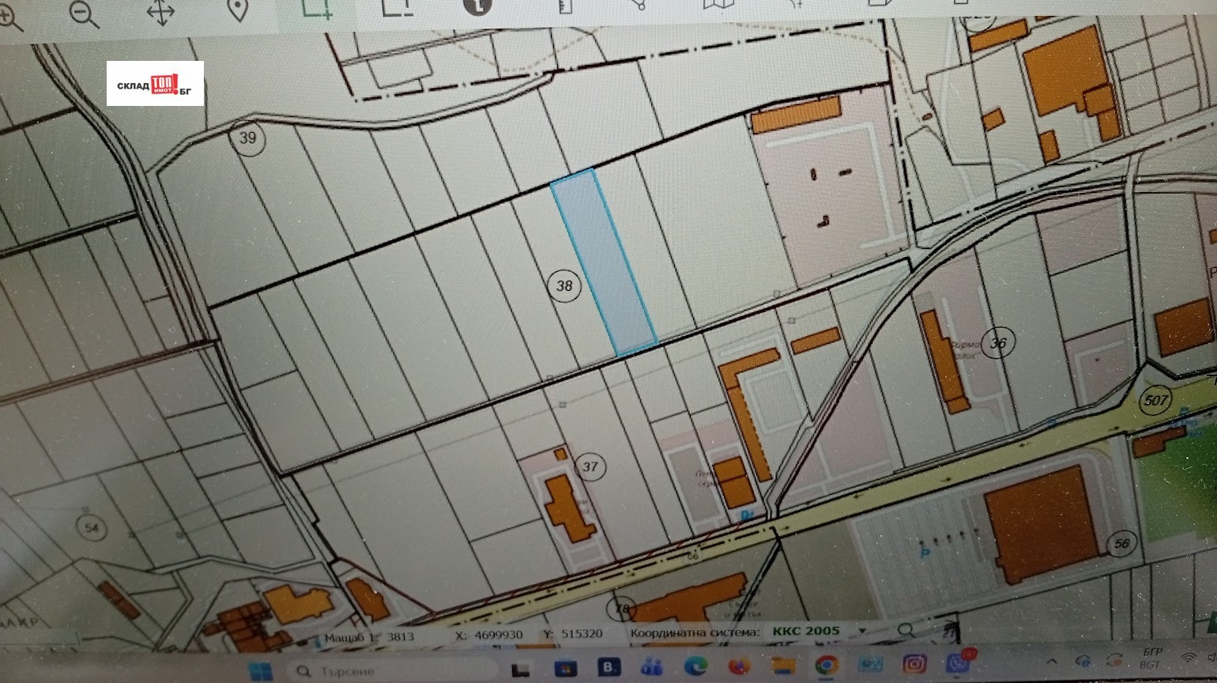Image resolution: width=1217 pixels, height=683 pixels.
Task: Open Instagram from the taskbar
Action: [x=914, y=662]
